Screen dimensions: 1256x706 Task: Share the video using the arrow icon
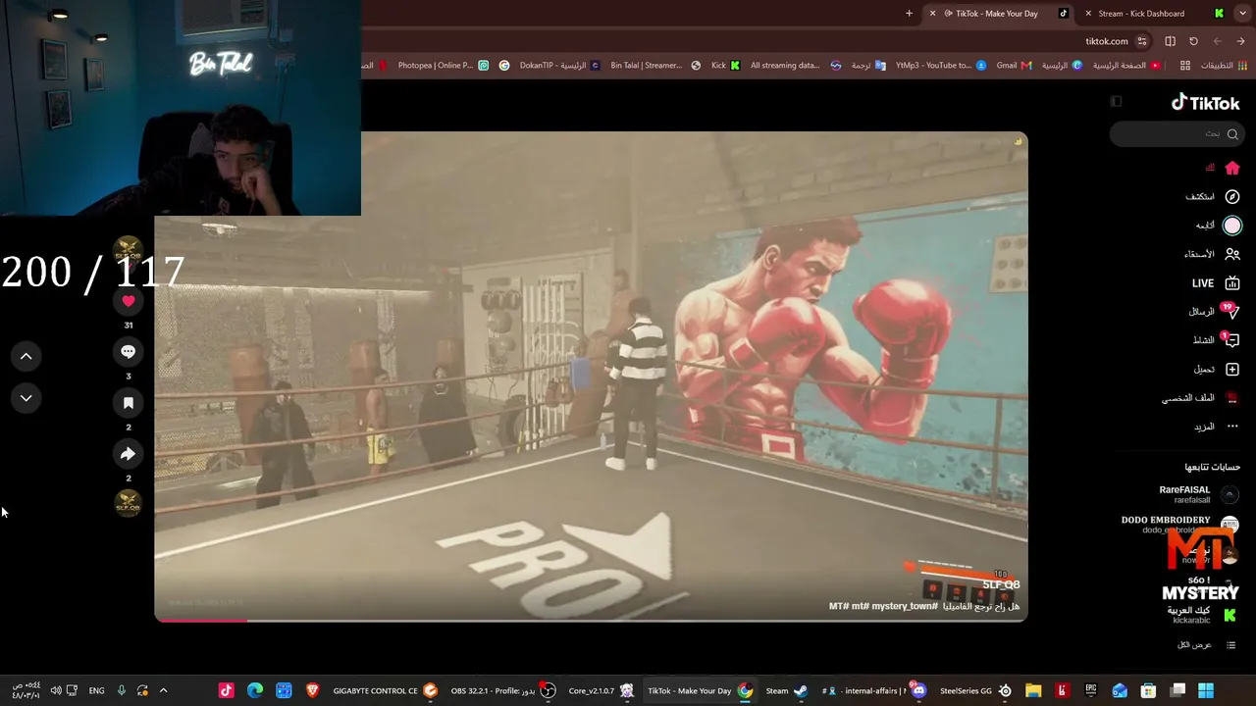(x=128, y=454)
